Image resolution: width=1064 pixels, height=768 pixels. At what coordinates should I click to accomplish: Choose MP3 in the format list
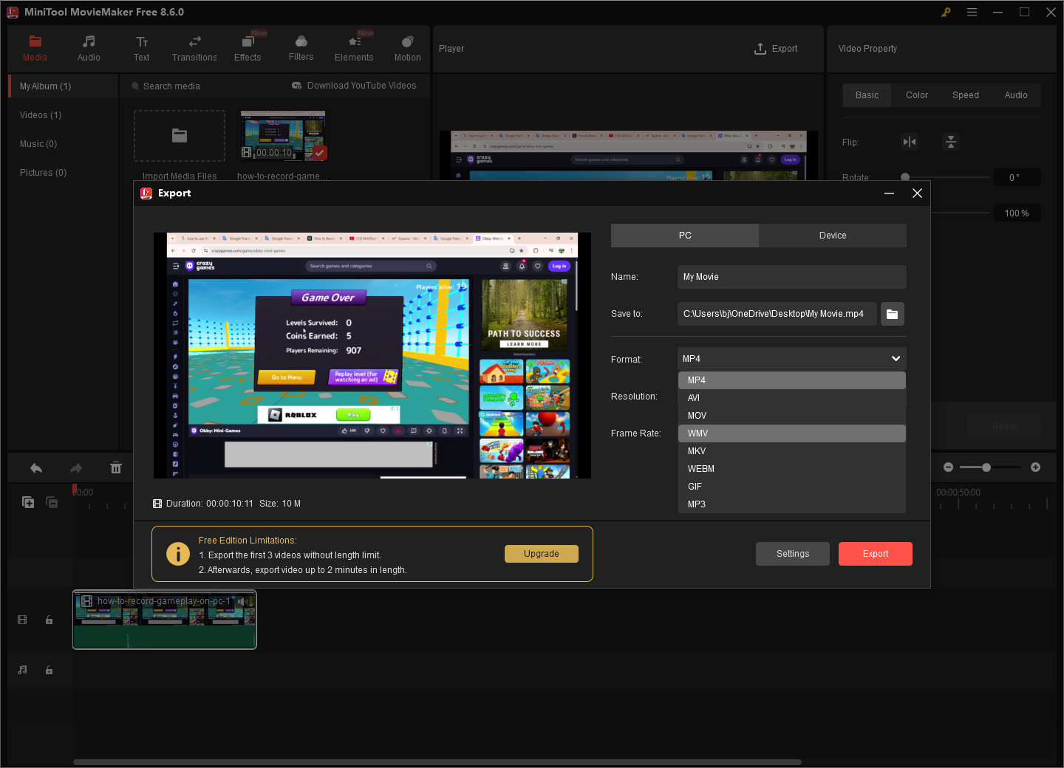pyautogui.click(x=792, y=504)
